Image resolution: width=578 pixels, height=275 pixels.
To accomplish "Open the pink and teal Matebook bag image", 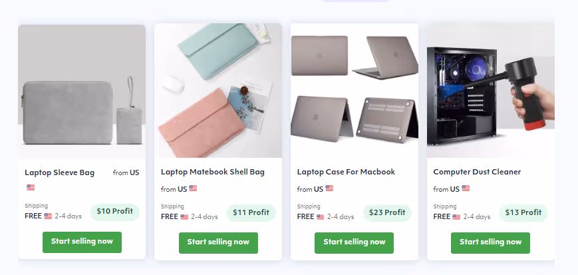I will [x=218, y=91].
